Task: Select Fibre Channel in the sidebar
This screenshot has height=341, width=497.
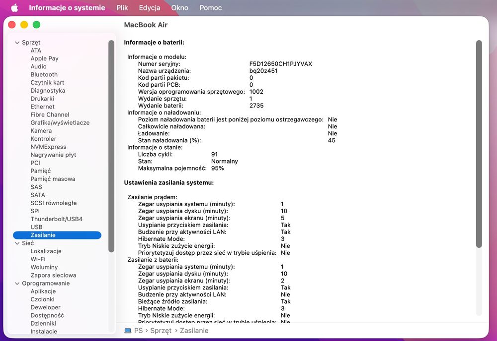Action: point(50,114)
